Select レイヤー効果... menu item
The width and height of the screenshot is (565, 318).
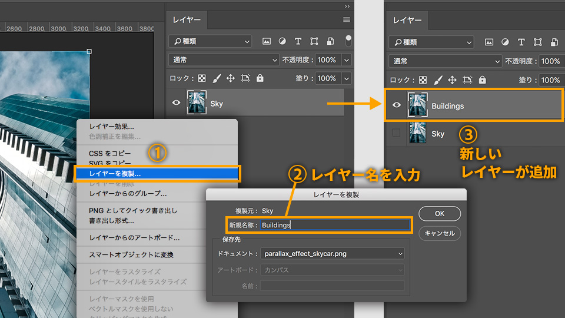(x=111, y=127)
